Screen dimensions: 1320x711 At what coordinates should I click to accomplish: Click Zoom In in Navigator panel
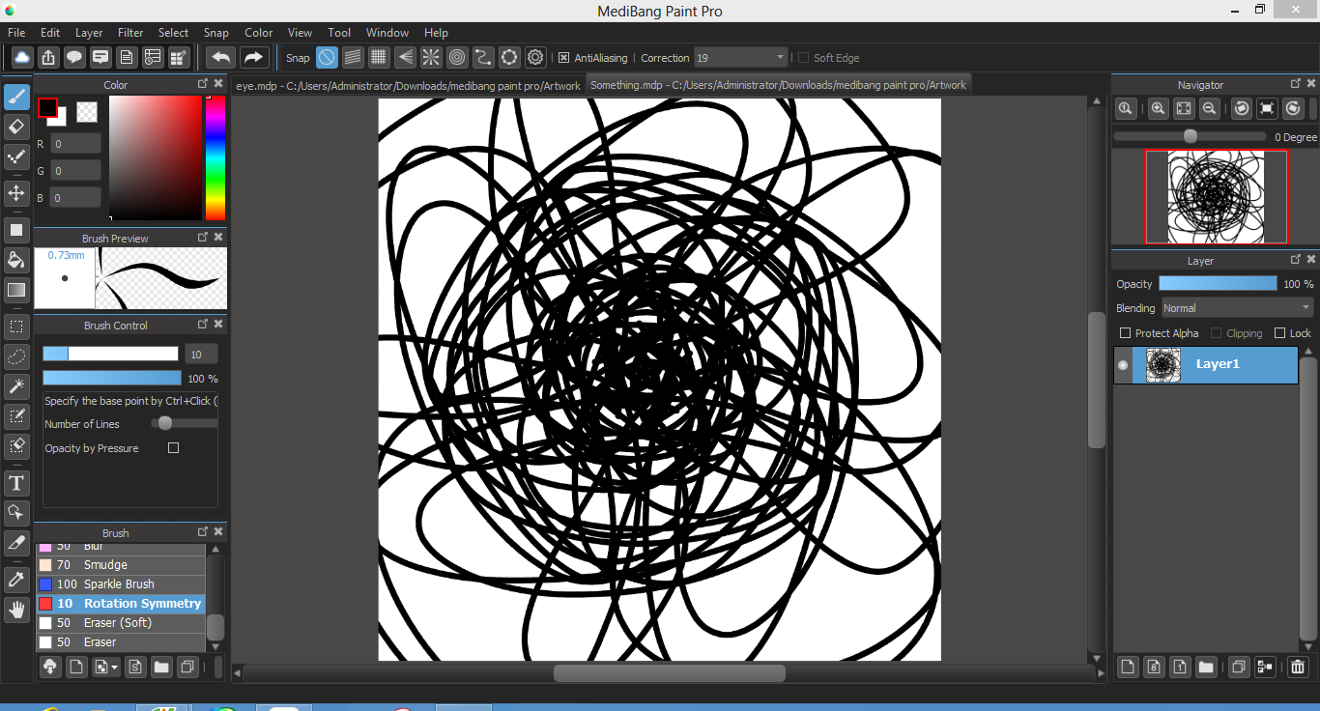coord(1158,108)
